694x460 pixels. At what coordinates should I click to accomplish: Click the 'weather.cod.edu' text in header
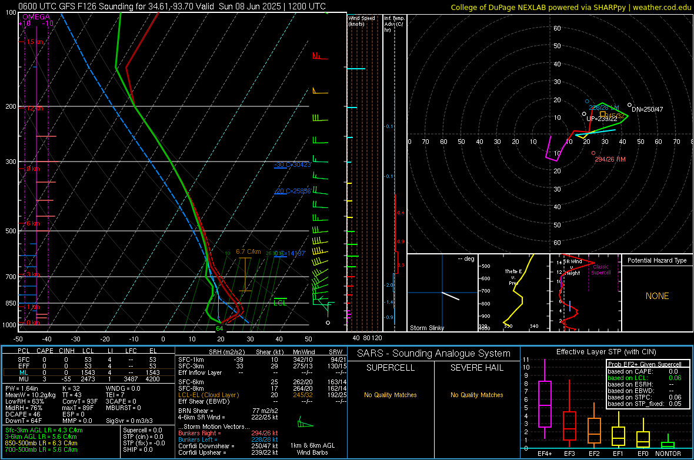662,7
